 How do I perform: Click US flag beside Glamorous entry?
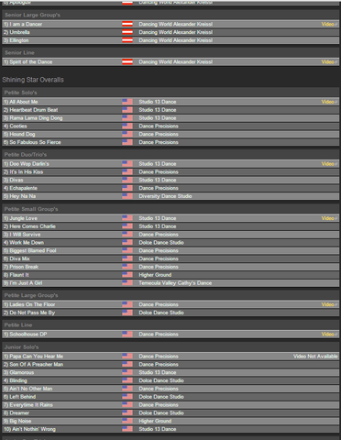coord(127,372)
